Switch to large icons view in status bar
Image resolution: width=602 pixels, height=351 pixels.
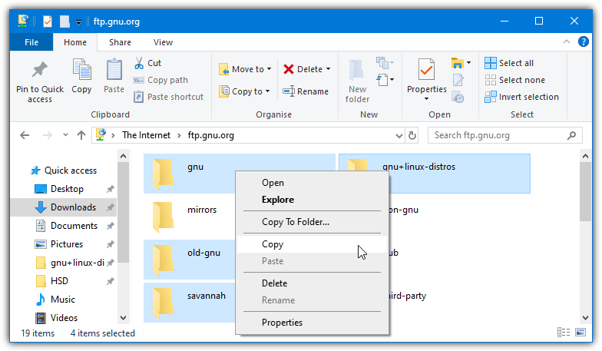tap(580, 332)
